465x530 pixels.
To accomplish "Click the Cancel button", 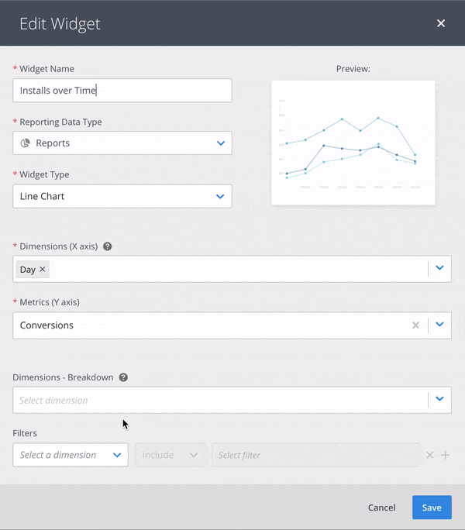I will (382, 508).
